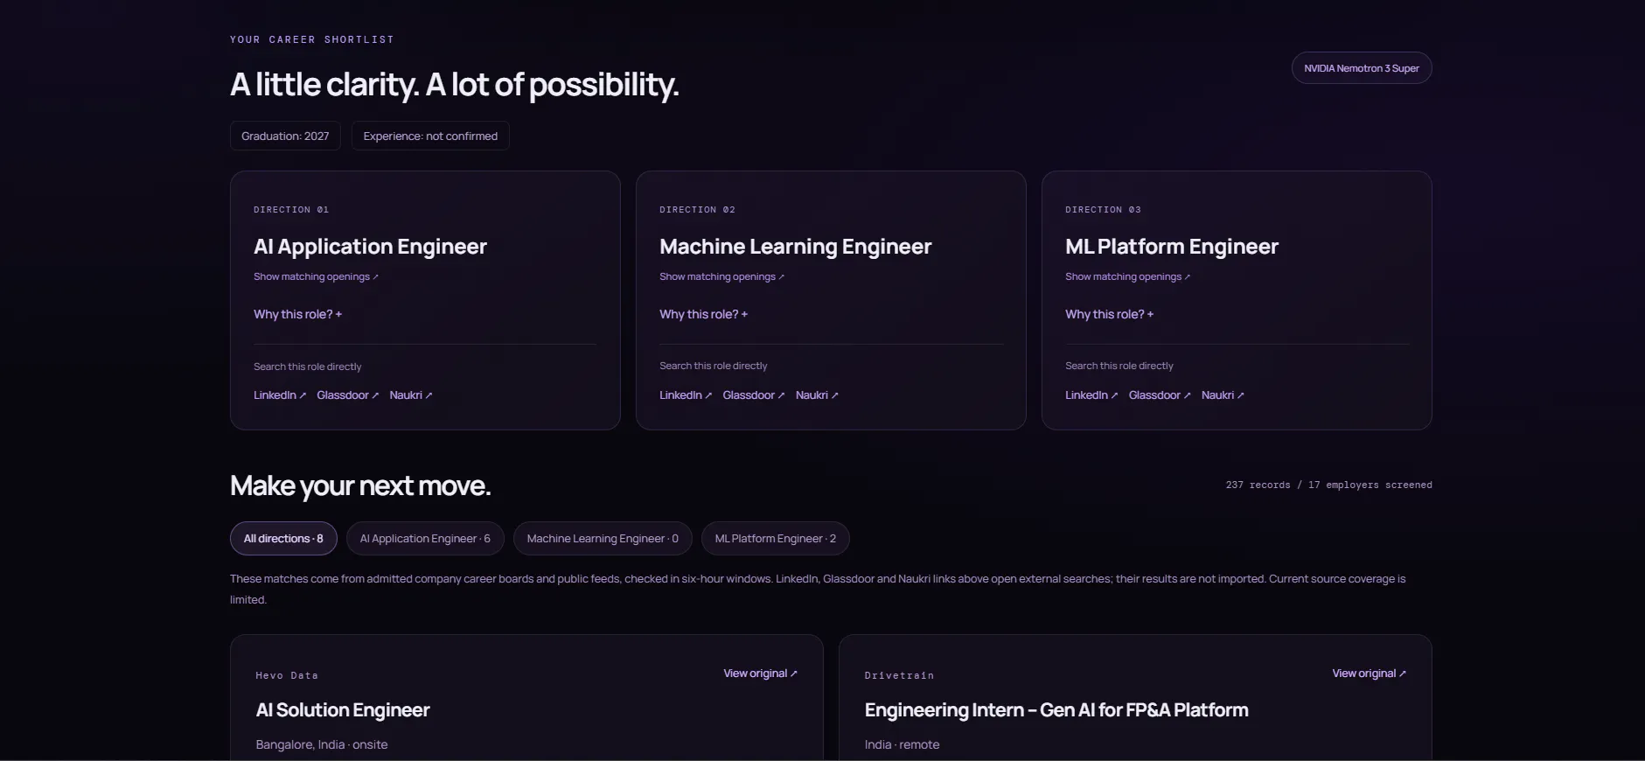Open Glassdoor search for ML Platform Engineer
The height and width of the screenshot is (761, 1645).
tap(1159, 395)
